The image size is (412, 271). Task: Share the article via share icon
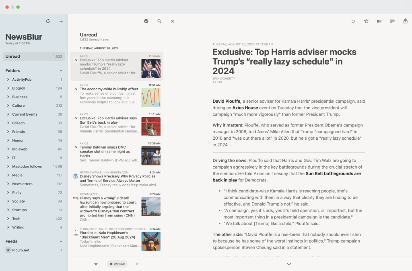[405, 21]
